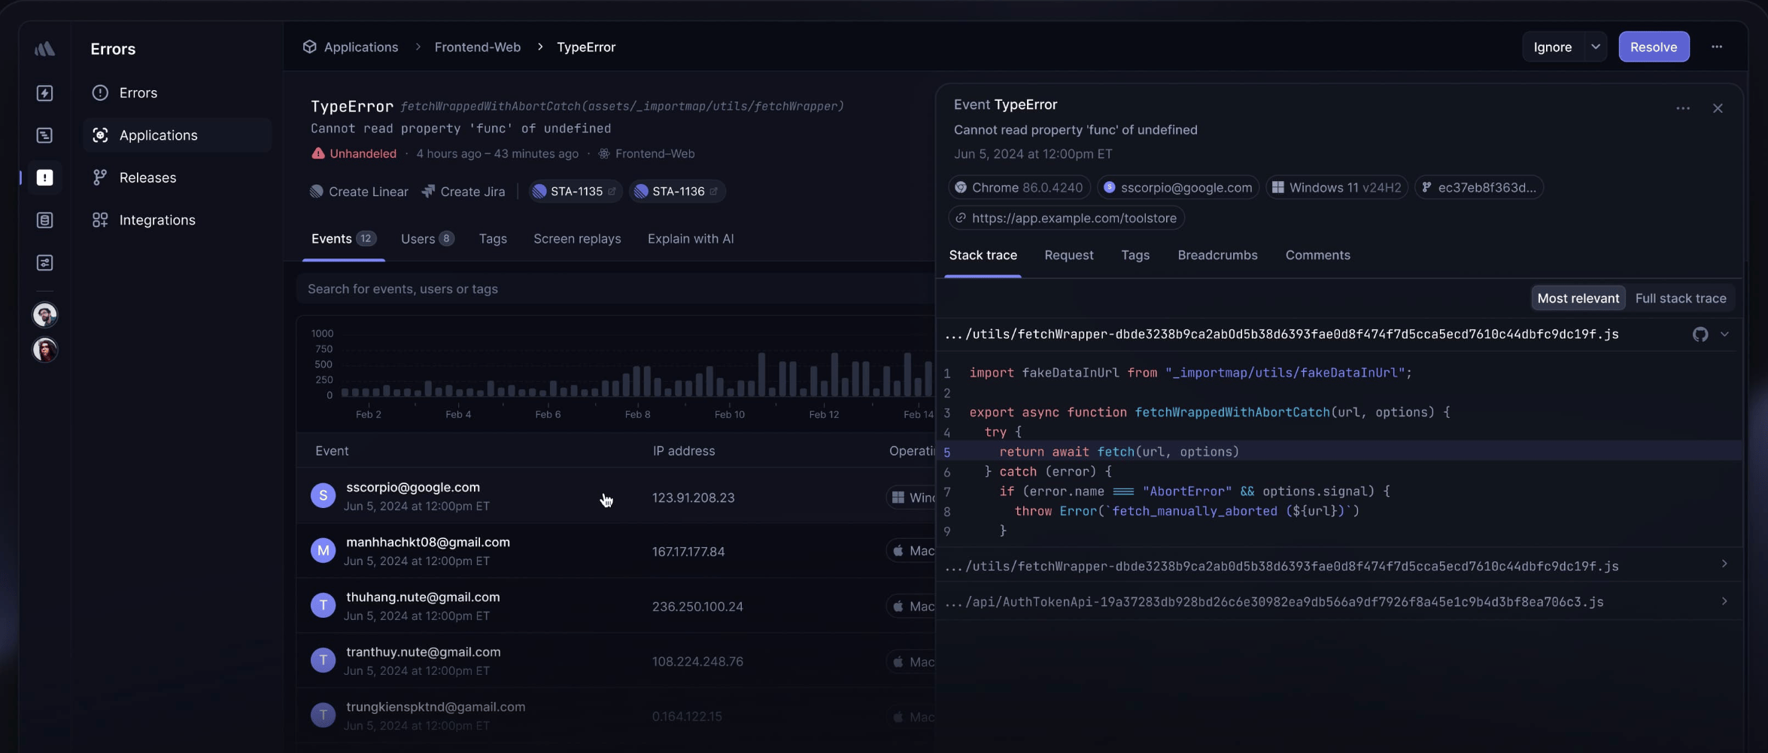Open the Chrome browser tag on the event panel
1768x753 pixels.
coord(1018,187)
